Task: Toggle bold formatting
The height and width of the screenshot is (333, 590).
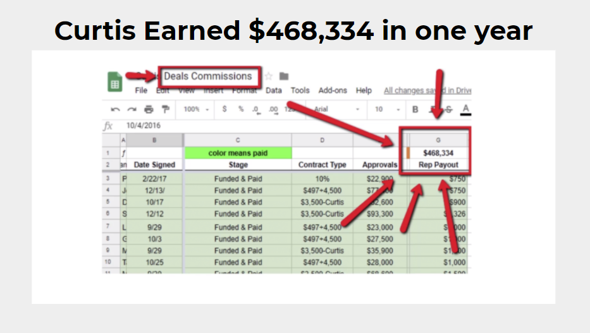Action: click(415, 109)
